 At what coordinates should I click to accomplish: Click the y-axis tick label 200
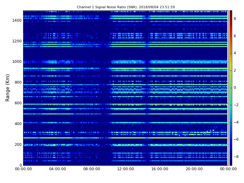click(18, 144)
